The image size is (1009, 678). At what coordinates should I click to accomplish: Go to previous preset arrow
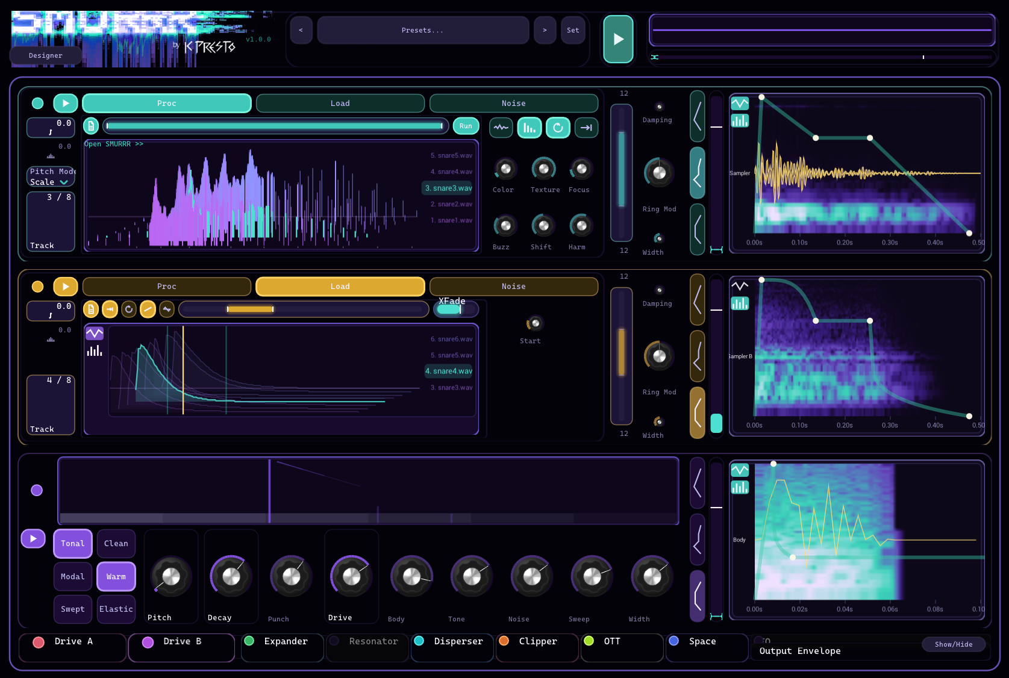pyautogui.click(x=301, y=30)
